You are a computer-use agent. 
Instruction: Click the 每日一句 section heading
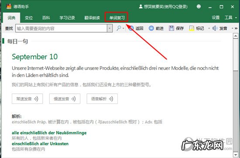point(17,41)
